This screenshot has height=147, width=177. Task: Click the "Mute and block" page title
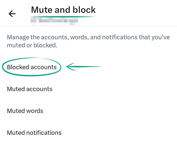click(63, 10)
